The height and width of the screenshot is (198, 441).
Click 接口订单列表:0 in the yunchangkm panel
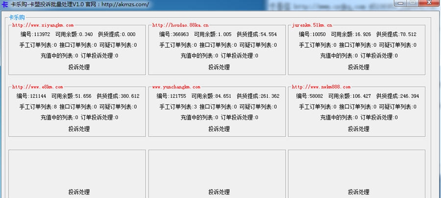218,107
